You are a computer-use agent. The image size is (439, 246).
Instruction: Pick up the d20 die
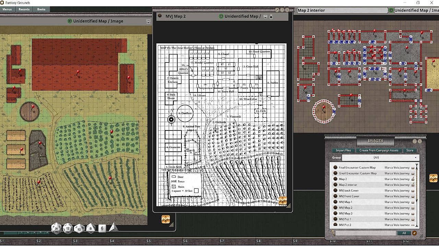point(56,229)
